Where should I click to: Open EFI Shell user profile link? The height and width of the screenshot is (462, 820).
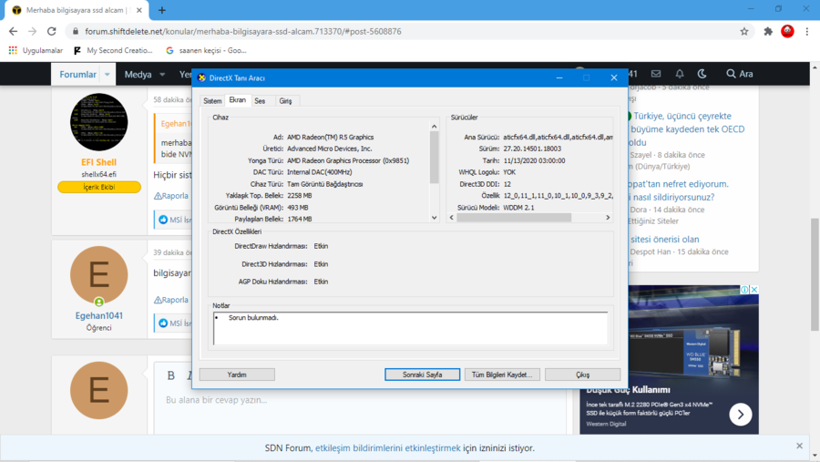[98, 162]
